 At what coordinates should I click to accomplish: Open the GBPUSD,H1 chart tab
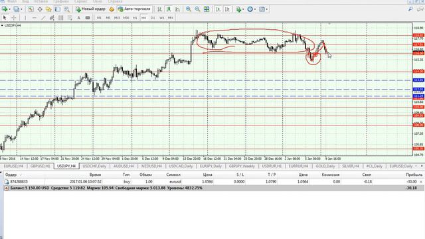click(40, 166)
